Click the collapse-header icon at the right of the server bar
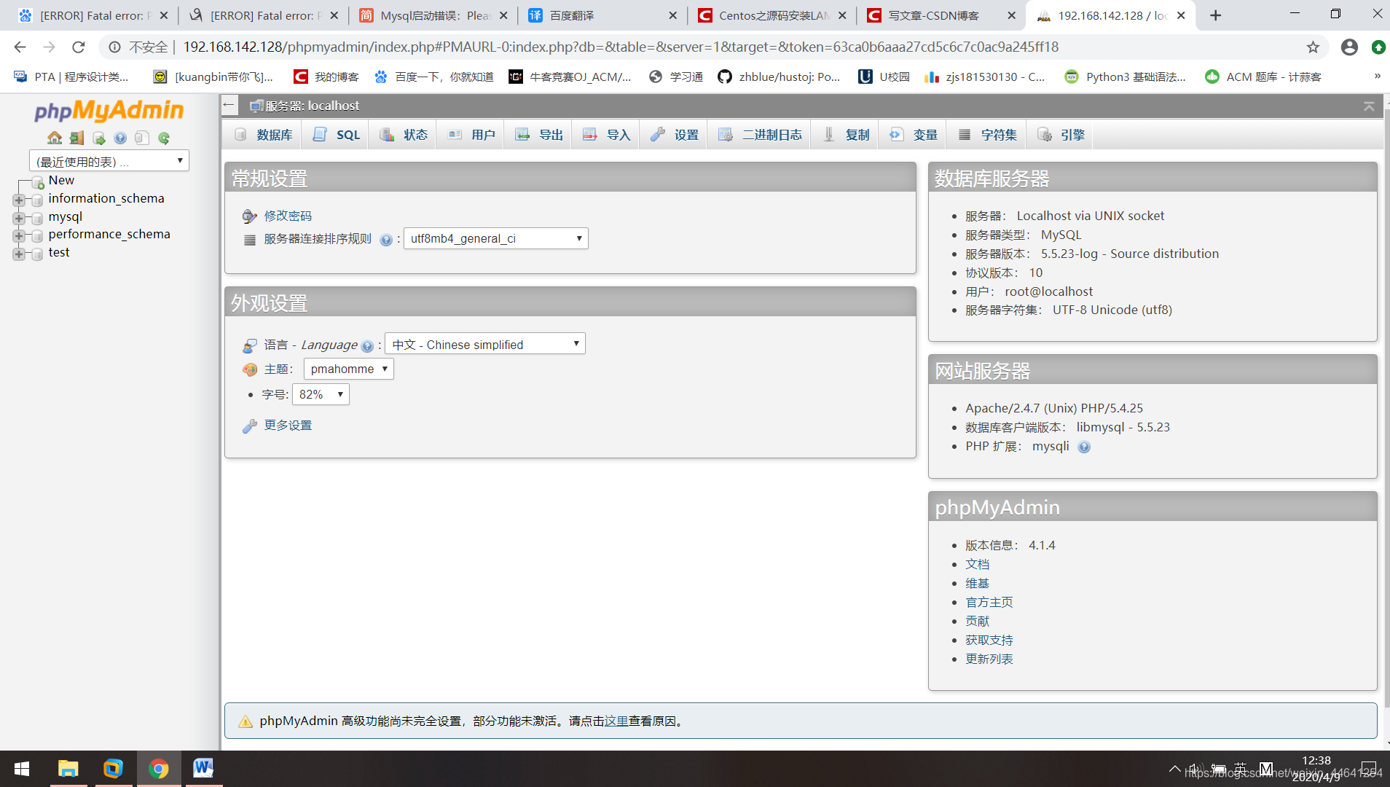The width and height of the screenshot is (1390, 787). (1369, 106)
